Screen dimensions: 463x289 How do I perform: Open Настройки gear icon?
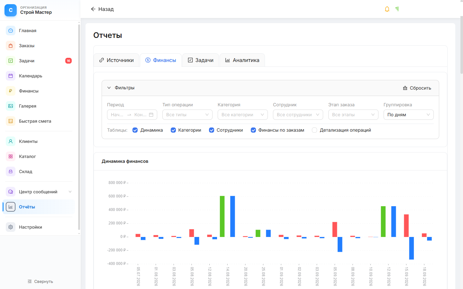[x=11, y=227]
